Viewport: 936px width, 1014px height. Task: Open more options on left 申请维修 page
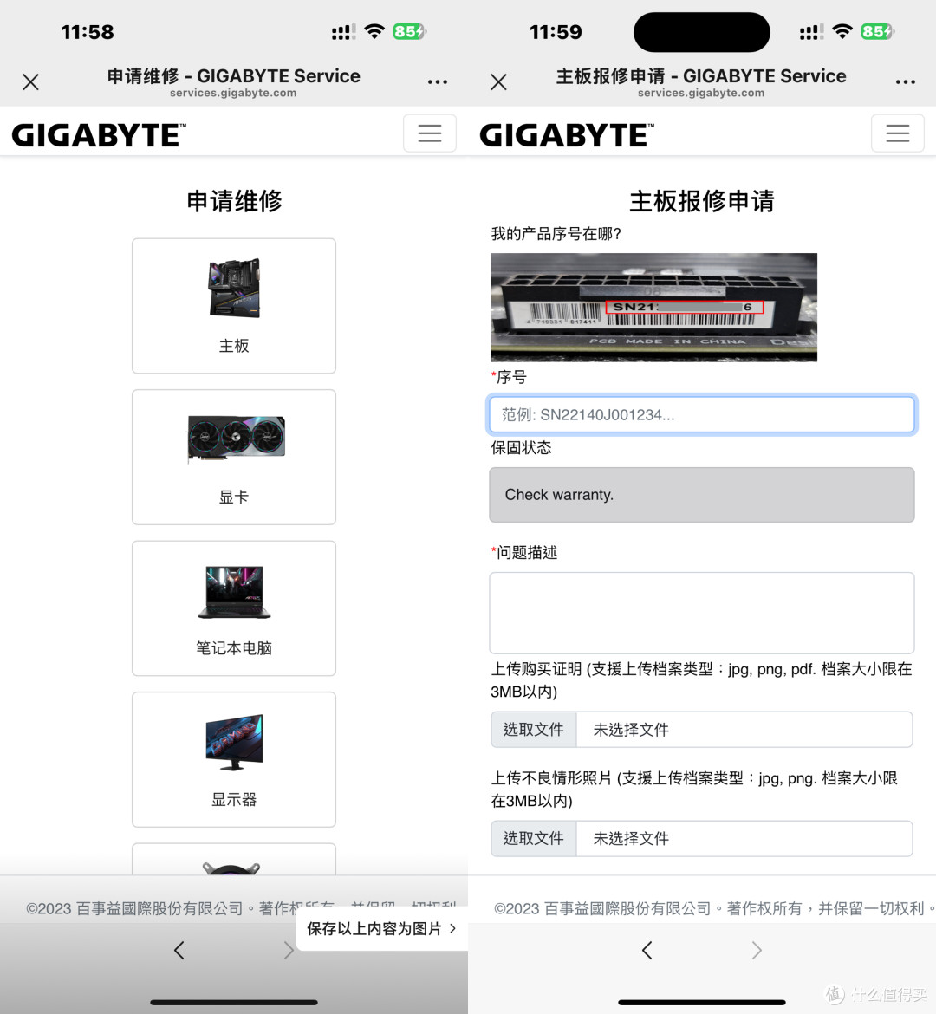tap(438, 82)
